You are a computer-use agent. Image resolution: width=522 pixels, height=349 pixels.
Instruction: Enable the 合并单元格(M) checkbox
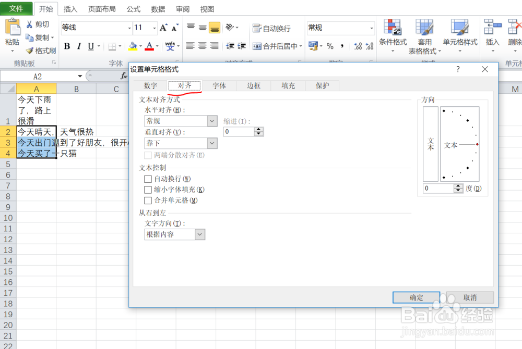pos(148,200)
